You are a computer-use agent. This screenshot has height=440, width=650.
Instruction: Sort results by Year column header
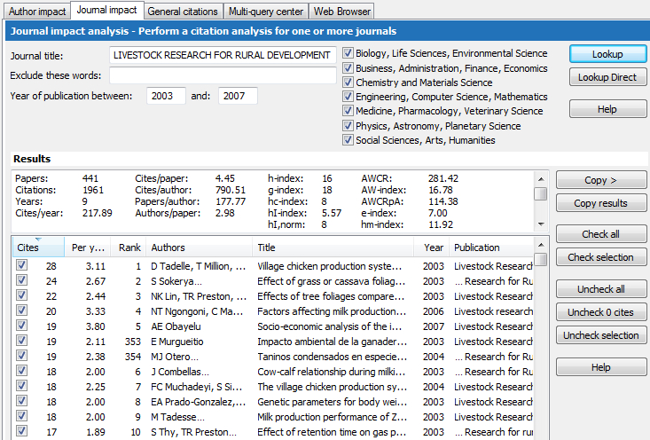click(432, 247)
